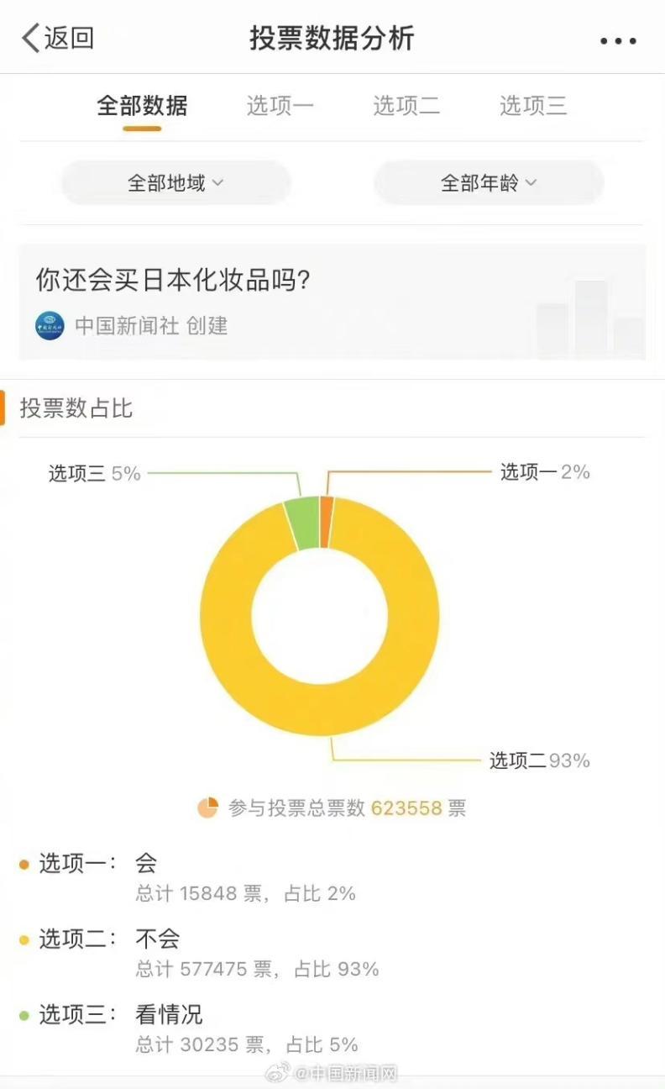The width and height of the screenshot is (665, 1089).
Task: Click the pie icon beside total votes
Action: tap(207, 808)
